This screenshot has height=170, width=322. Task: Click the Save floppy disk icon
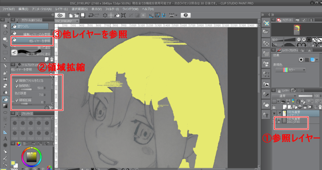coord(82,15)
